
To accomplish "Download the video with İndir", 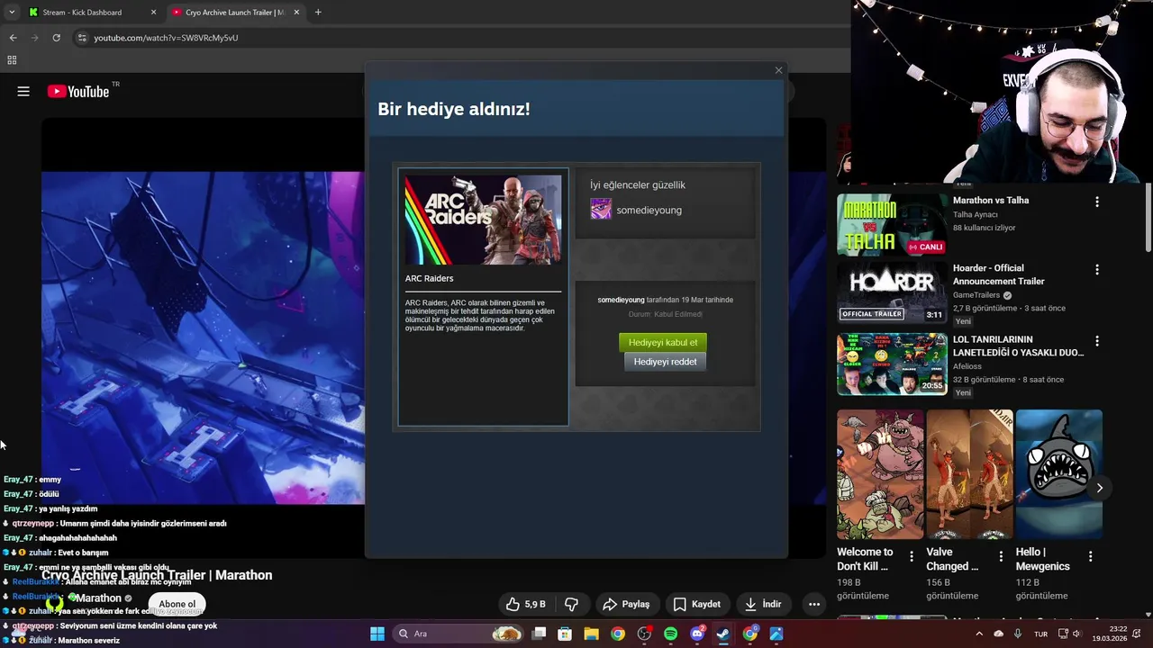I will pyautogui.click(x=763, y=604).
